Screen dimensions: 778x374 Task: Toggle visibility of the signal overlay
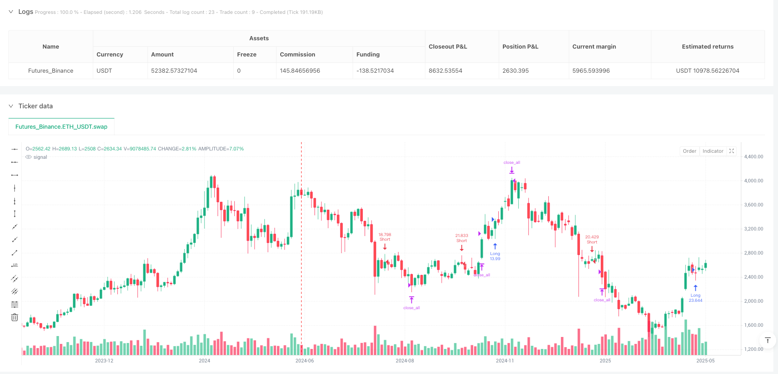point(28,157)
